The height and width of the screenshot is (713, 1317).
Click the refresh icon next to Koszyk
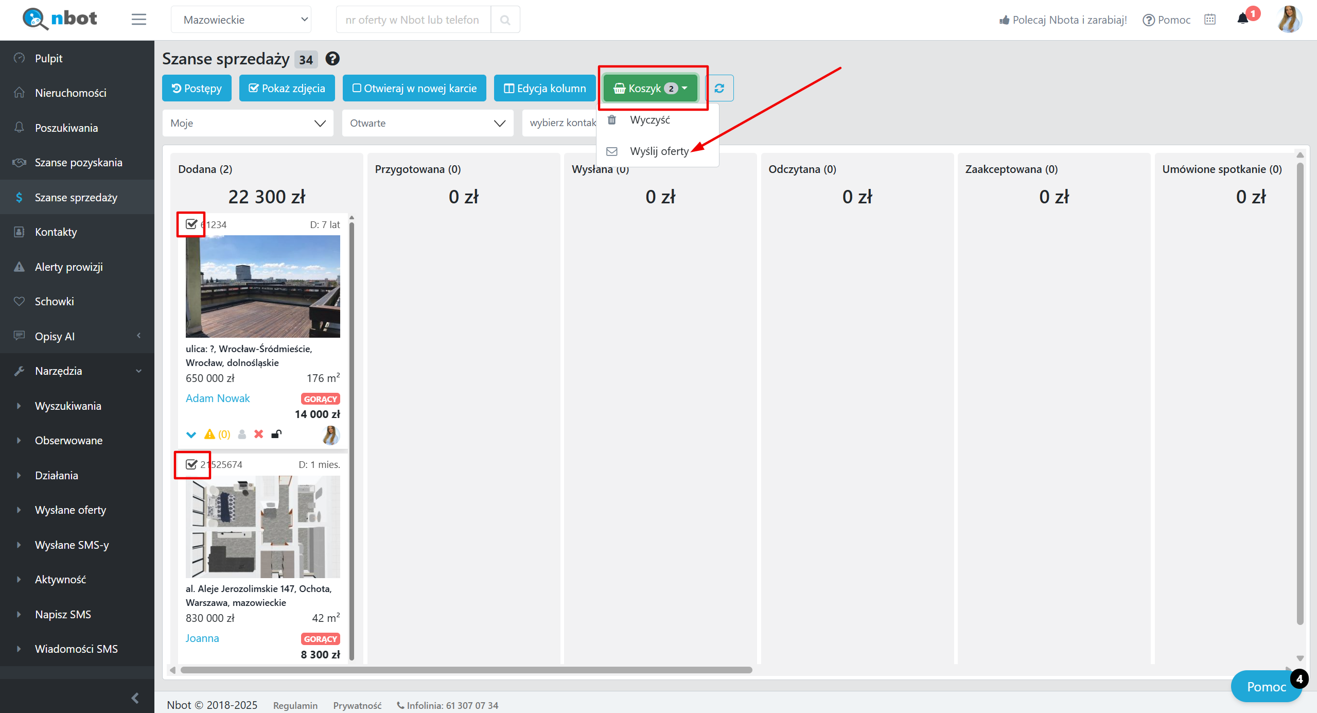[719, 88]
